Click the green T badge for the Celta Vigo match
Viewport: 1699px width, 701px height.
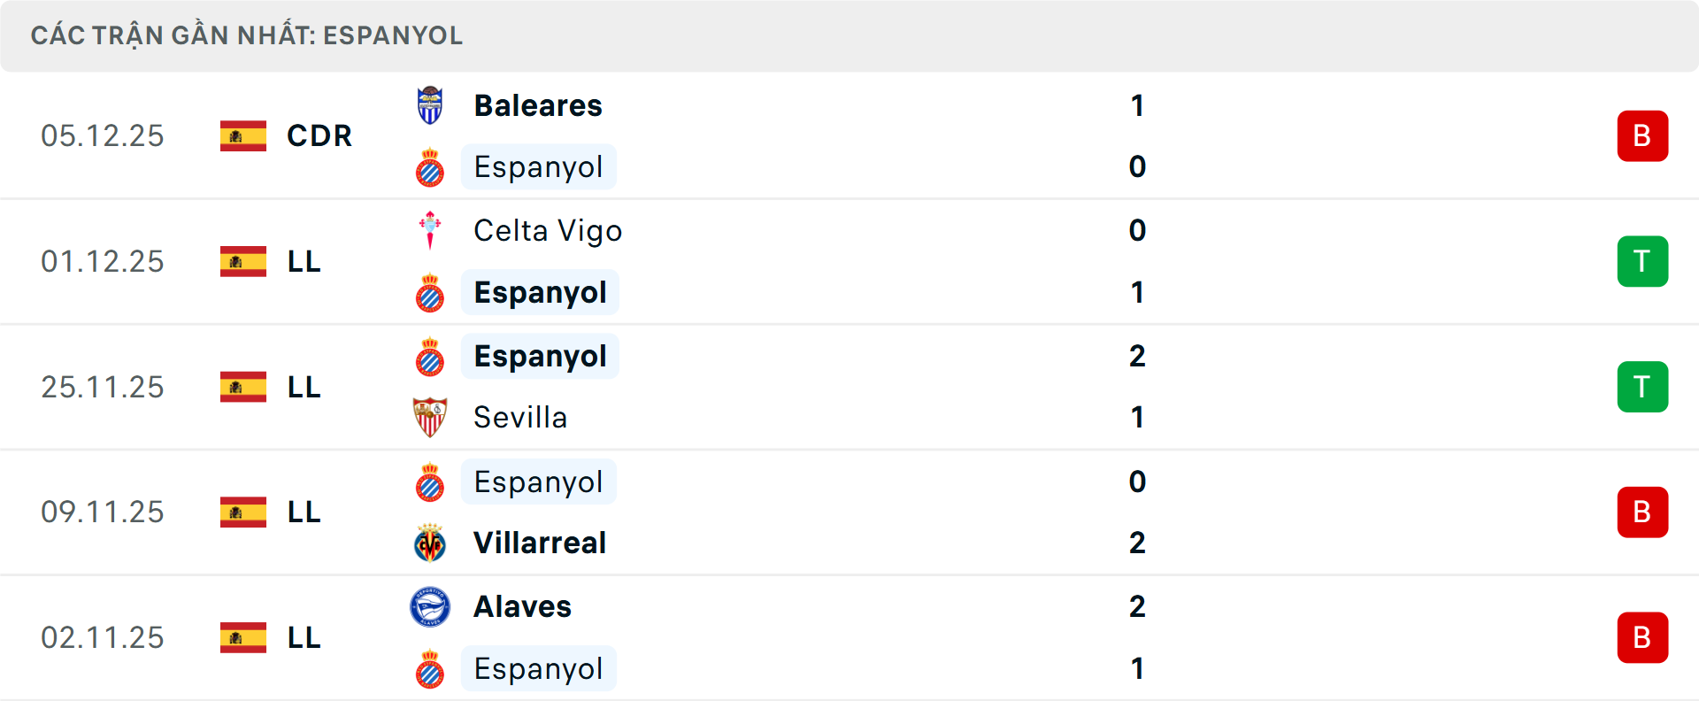(1642, 261)
